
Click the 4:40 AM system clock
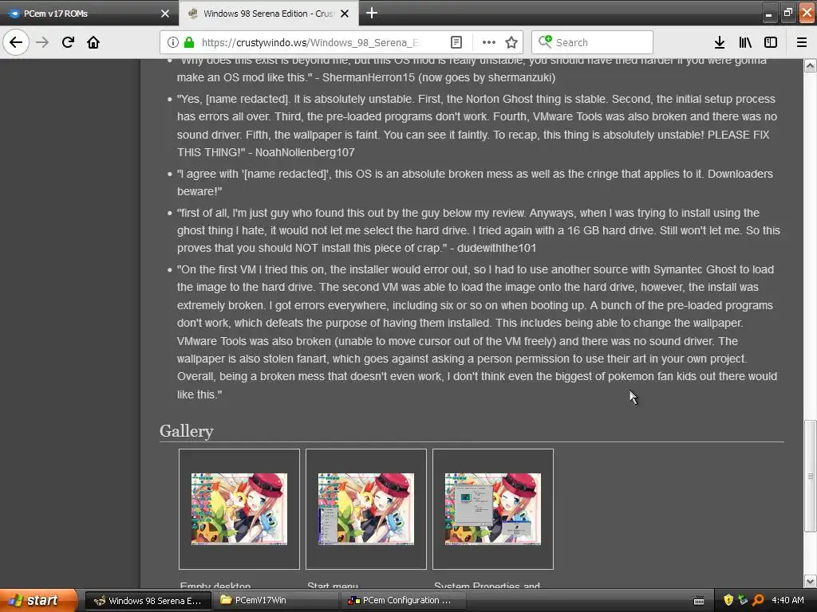coord(787,601)
